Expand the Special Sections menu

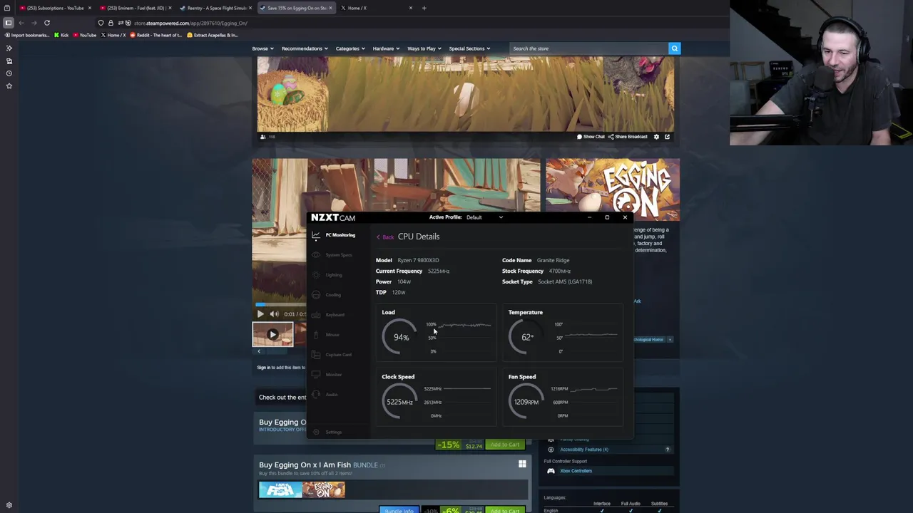click(x=469, y=48)
